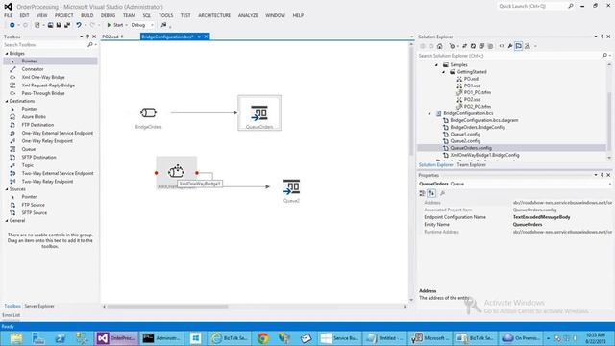Image resolution: width=615 pixels, height=346 pixels.
Task: Click the Search Solution Explorer field
Action: coord(510,56)
